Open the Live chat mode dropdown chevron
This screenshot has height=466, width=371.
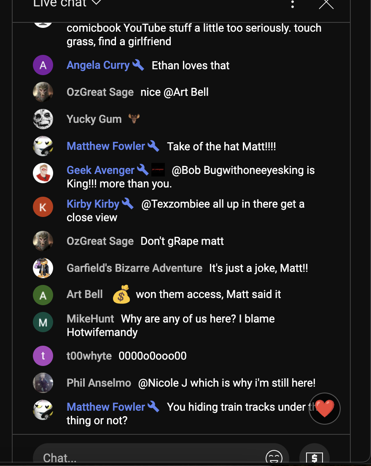coord(97,3)
